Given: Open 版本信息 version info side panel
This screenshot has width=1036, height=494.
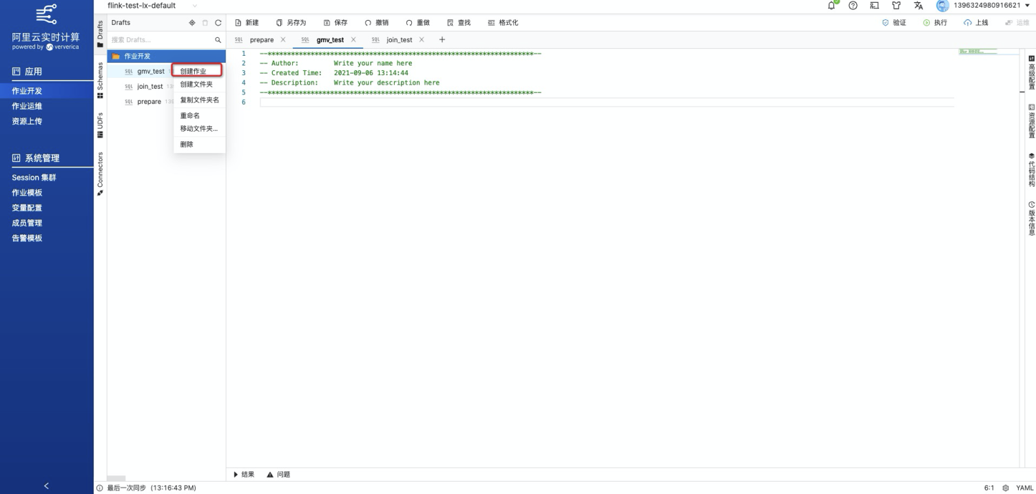Looking at the screenshot, I should click(1031, 218).
